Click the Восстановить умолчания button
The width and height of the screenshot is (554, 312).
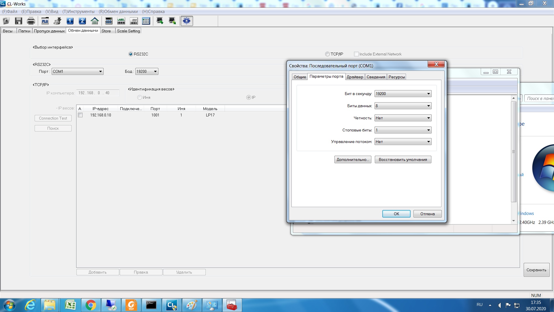[x=403, y=159]
